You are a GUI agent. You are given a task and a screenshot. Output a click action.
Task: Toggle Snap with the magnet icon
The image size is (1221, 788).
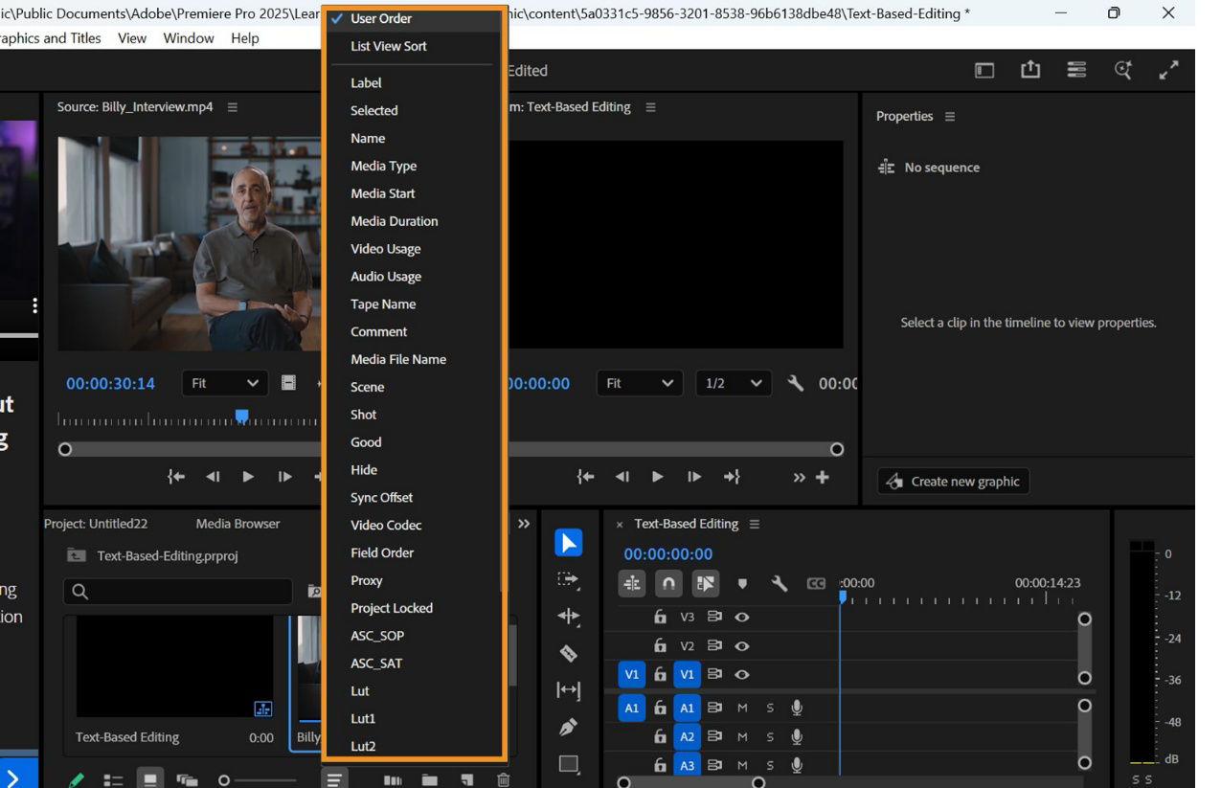coord(667,582)
